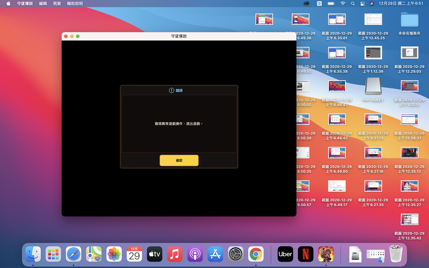Open the 守望傳說 game icon in Dock
Viewport: 429px width, 268px height.
coord(326,254)
